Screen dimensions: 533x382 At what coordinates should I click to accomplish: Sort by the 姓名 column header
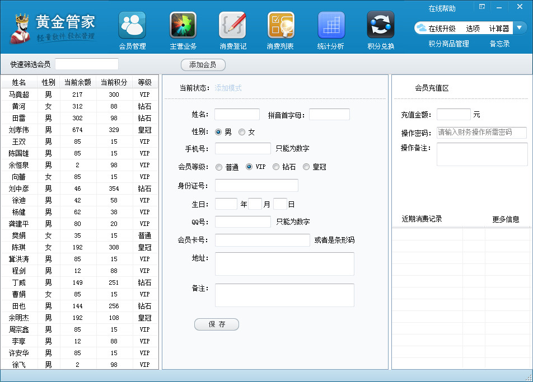point(18,83)
